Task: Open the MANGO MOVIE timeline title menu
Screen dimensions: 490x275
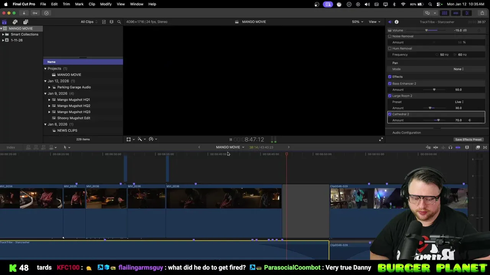Action: [230, 147]
